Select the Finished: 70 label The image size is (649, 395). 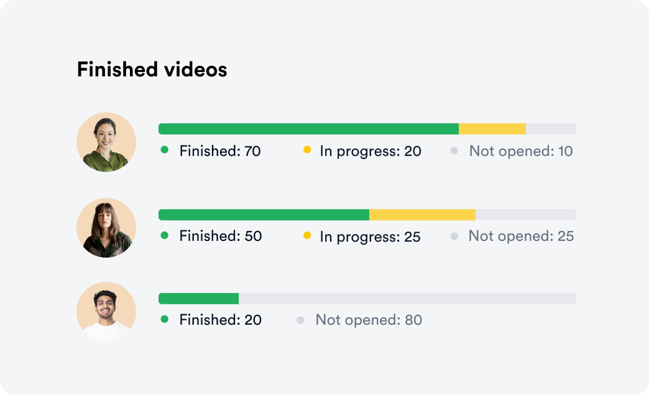tap(220, 151)
